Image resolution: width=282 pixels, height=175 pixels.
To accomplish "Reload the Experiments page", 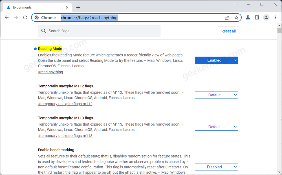I will (25, 17).
